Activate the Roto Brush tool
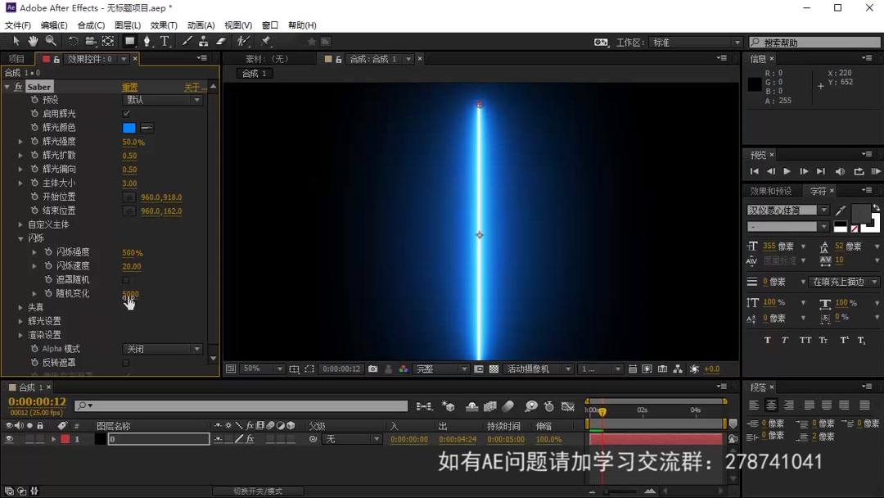Viewport: 884px width, 498px height. pos(241,41)
